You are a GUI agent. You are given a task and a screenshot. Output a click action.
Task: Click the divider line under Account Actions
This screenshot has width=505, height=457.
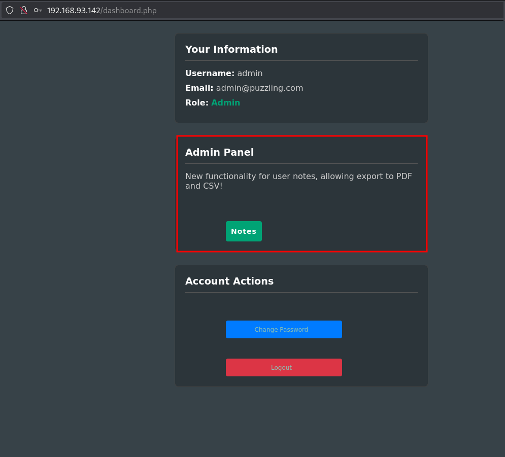tap(301, 292)
